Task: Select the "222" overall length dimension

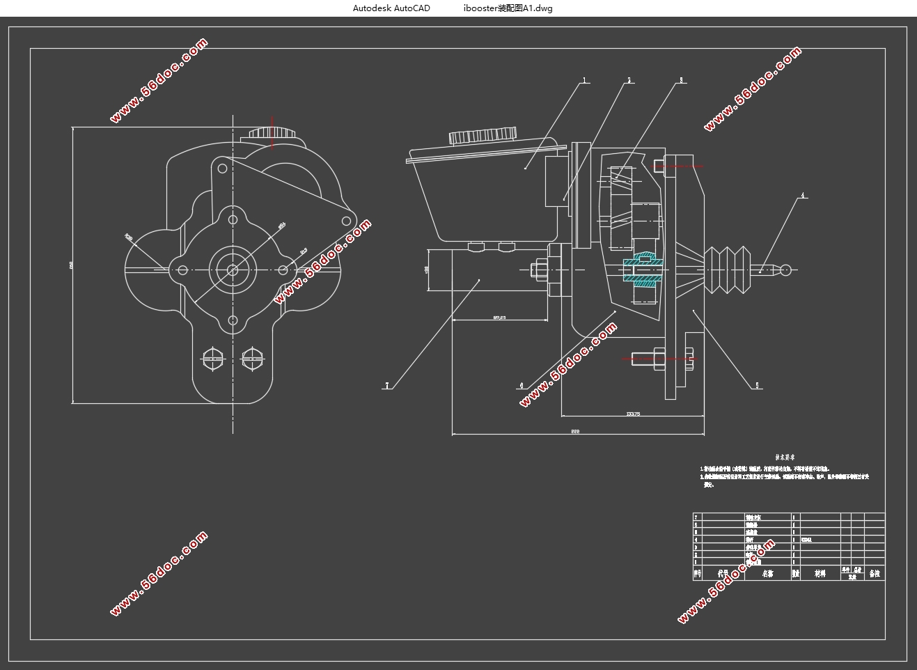Action: click(x=575, y=431)
